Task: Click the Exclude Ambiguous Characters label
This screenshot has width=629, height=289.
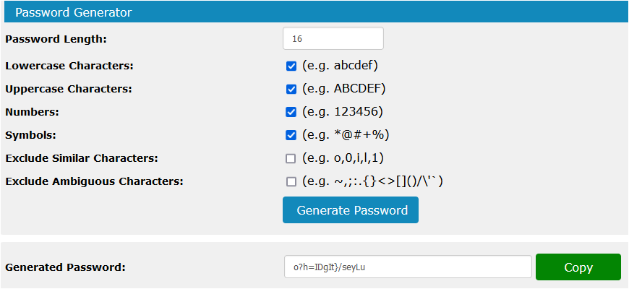Action: pos(94,181)
